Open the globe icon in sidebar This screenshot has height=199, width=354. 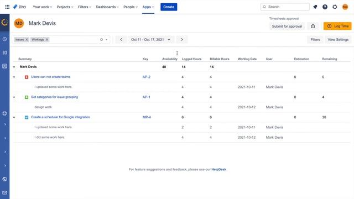[4, 179]
